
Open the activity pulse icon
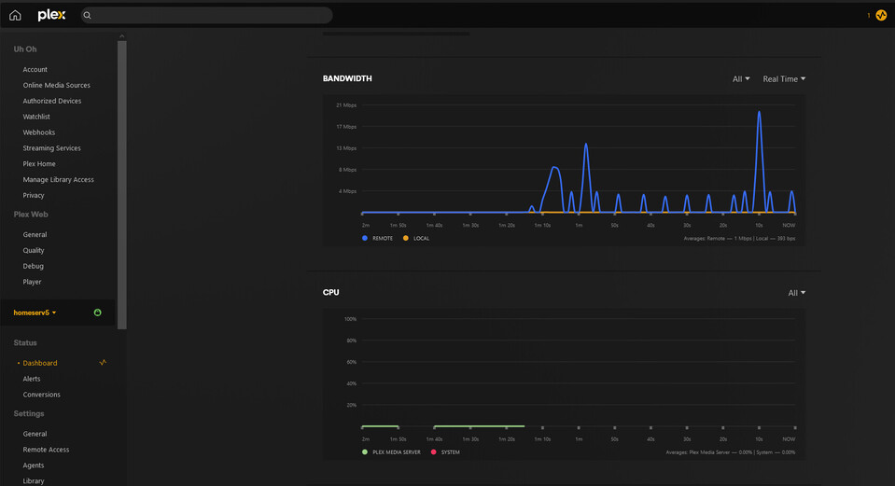pyautogui.click(x=881, y=16)
